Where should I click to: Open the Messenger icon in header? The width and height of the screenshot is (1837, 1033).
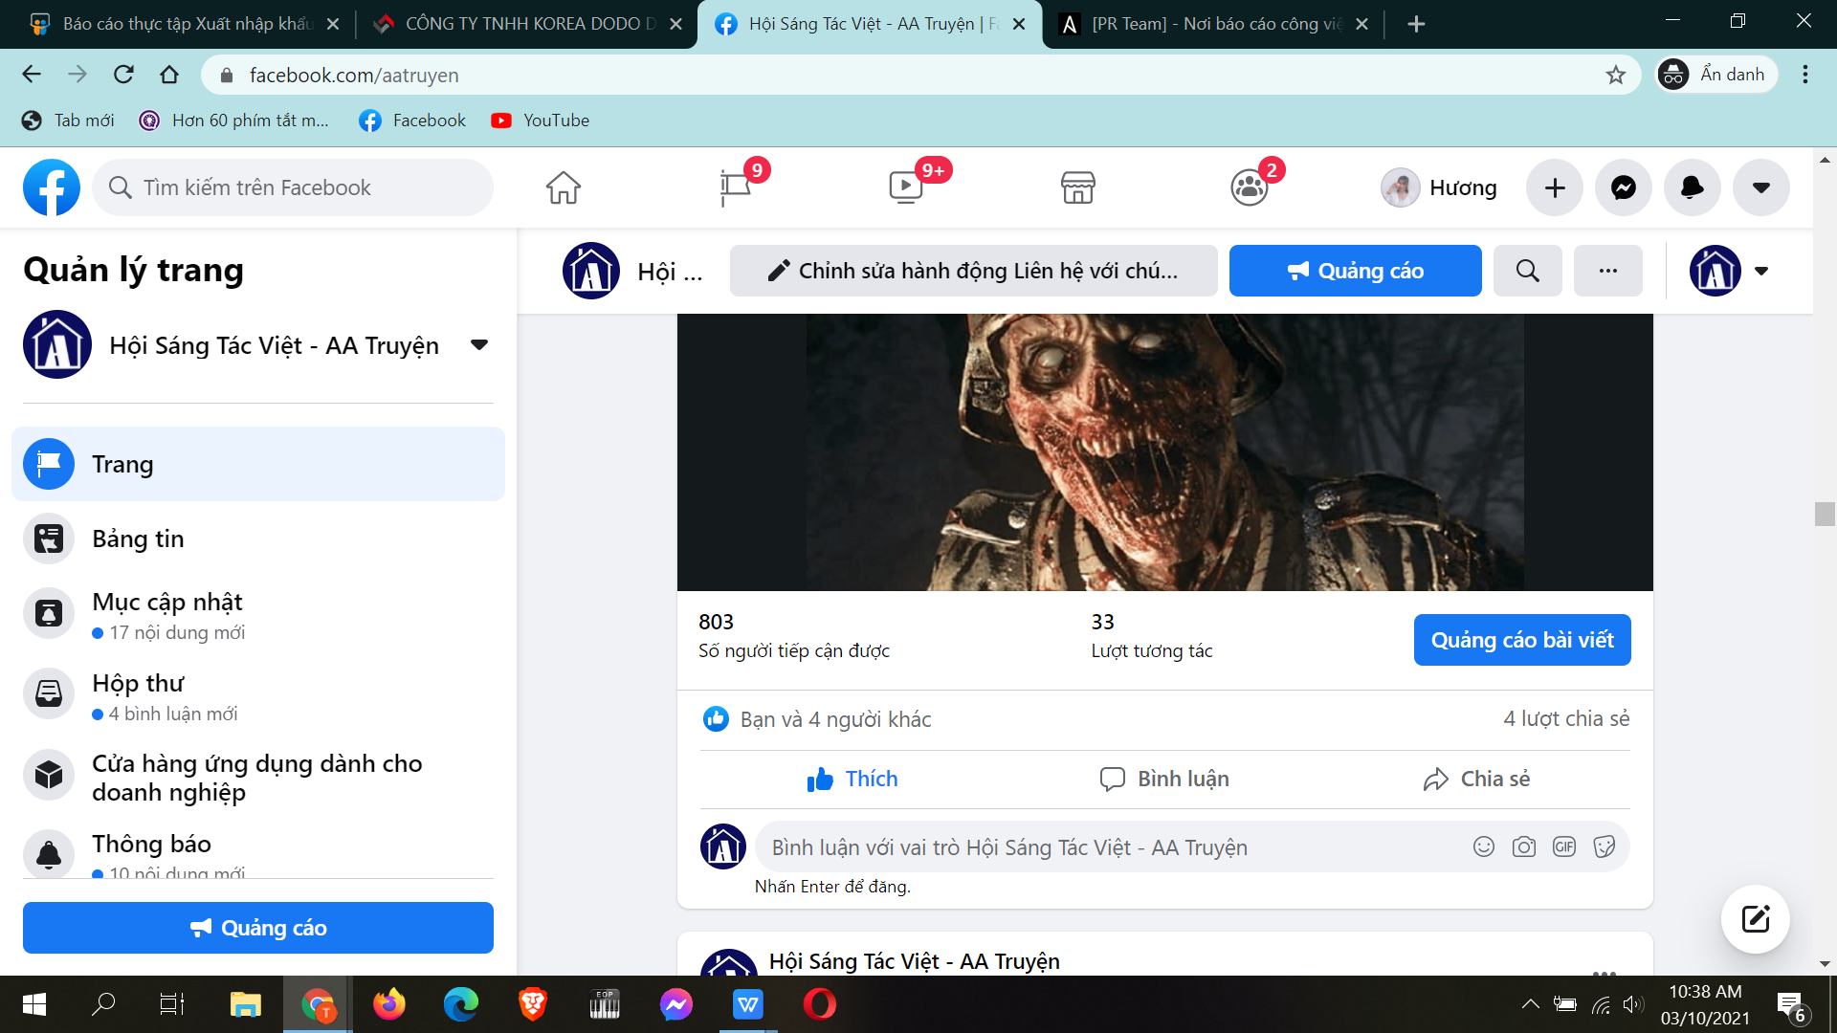(1624, 187)
